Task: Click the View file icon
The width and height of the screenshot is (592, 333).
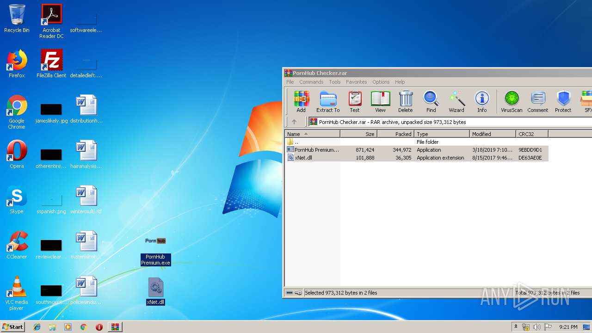Action: (380, 101)
